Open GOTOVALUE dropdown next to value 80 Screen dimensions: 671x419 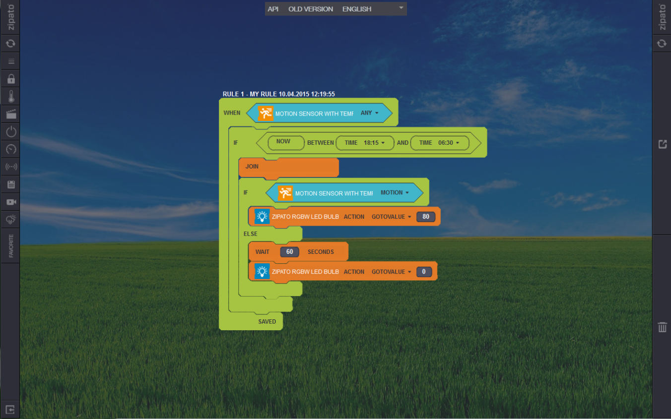392,217
